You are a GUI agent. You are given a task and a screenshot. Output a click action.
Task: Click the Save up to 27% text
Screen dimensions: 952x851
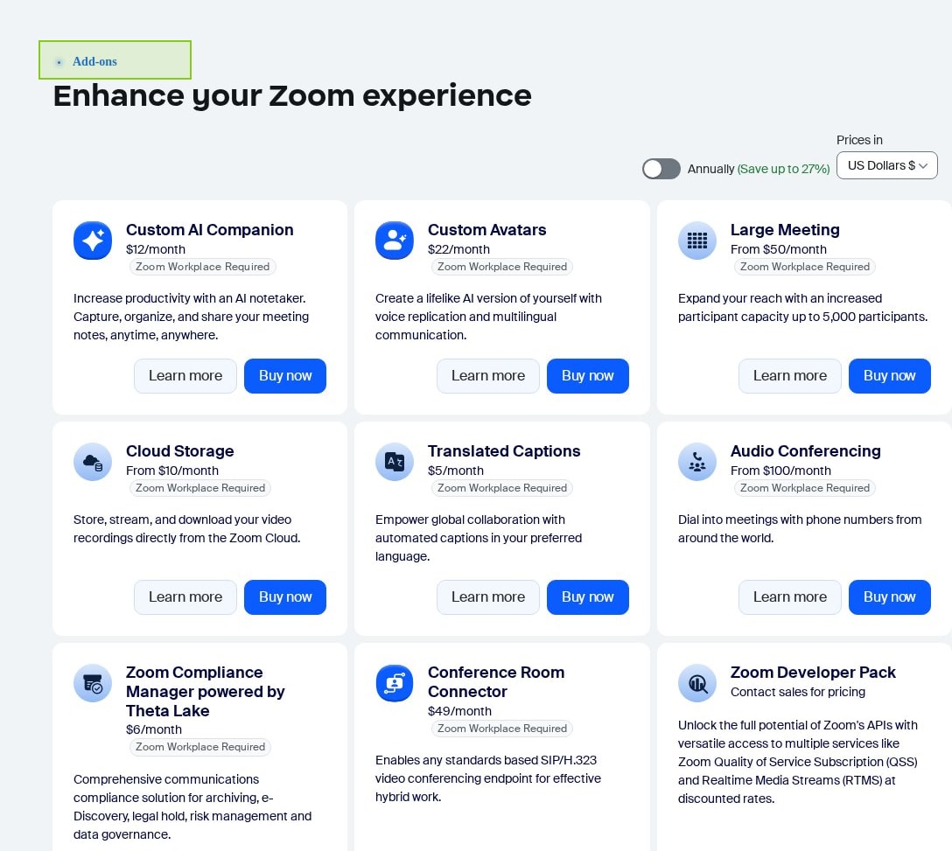783,170
